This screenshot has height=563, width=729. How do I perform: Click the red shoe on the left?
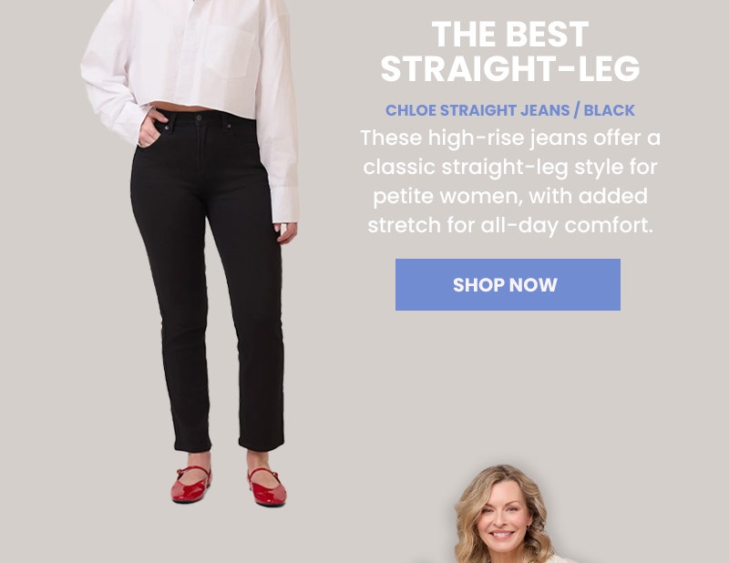point(191,485)
